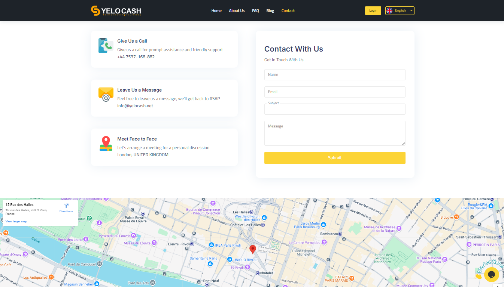Click BigLove restaurant map marker
The width and height of the screenshot is (504, 287).
457,217
